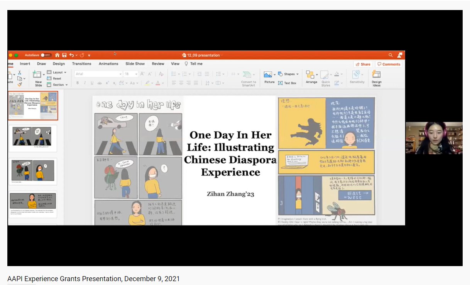Open the Section dropdown

tap(57, 85)
